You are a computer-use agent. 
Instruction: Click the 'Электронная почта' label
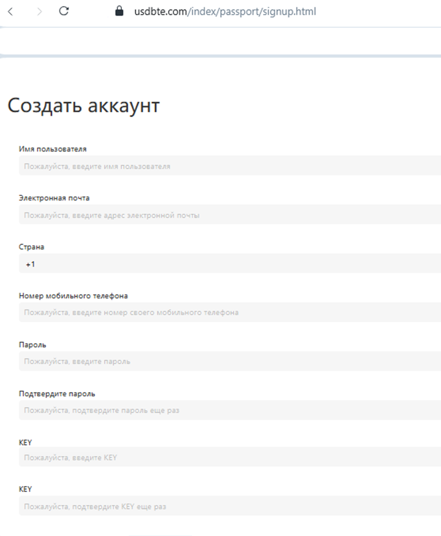coord(54,198)
